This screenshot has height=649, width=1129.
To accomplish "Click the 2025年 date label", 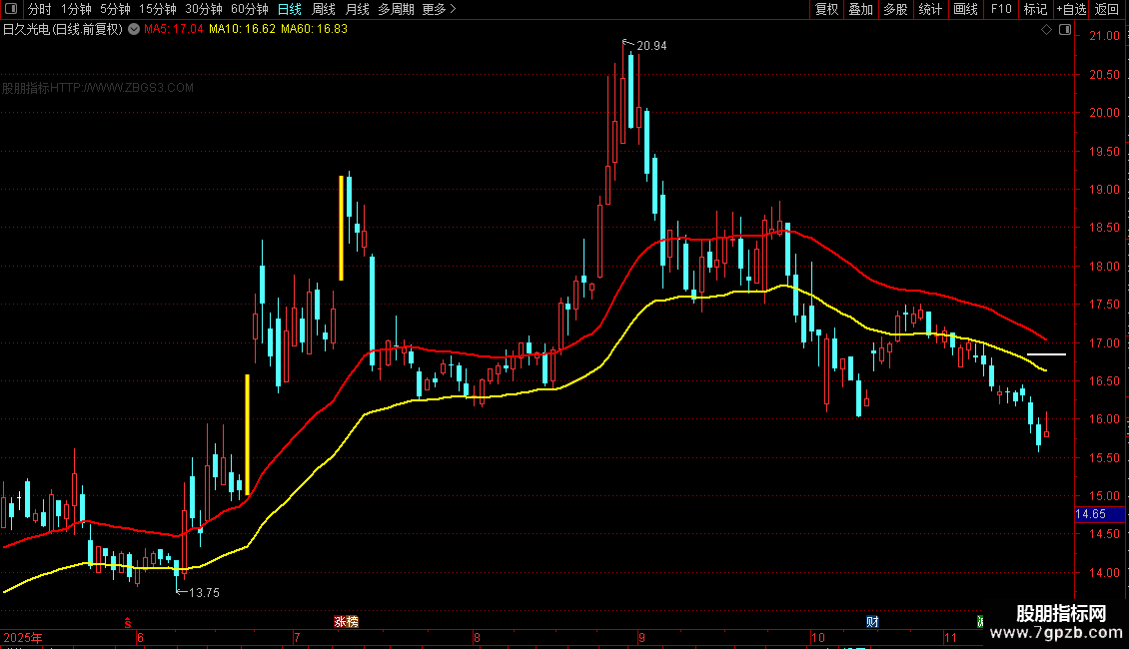I will (22, 637).
